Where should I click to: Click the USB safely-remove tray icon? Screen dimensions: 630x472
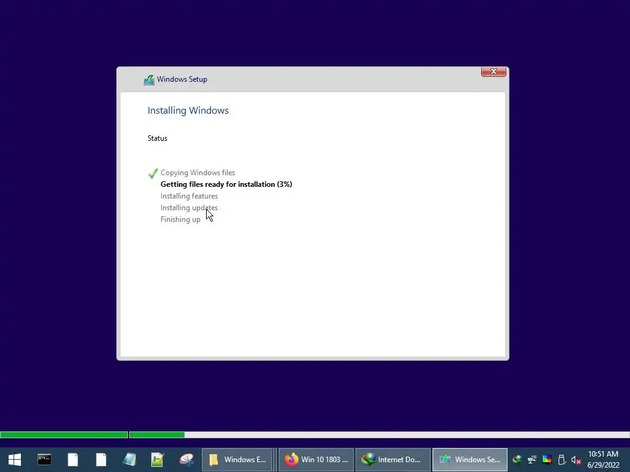(x=562, y=460)
